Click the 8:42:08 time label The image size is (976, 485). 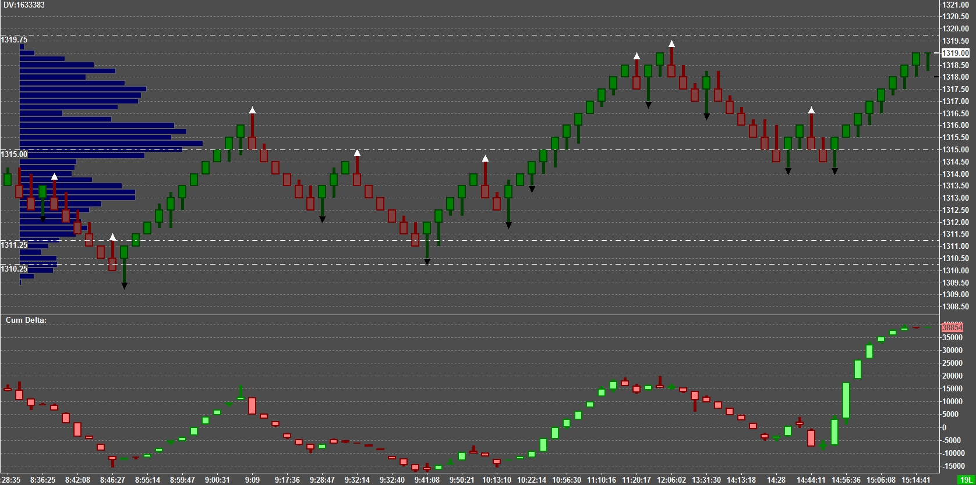click(77, 480)
